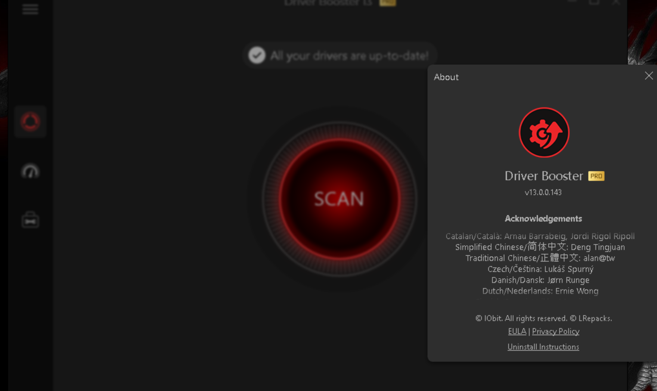This screenshot has height=391, width=657.
Task: Click the Dutch credit Ernie Wong
Action: coord(540,291)
